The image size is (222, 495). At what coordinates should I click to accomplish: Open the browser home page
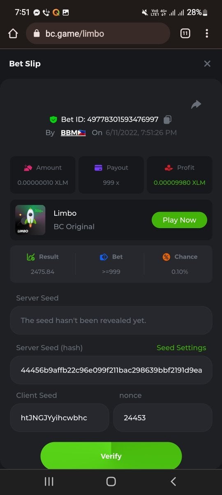point(13,33)
